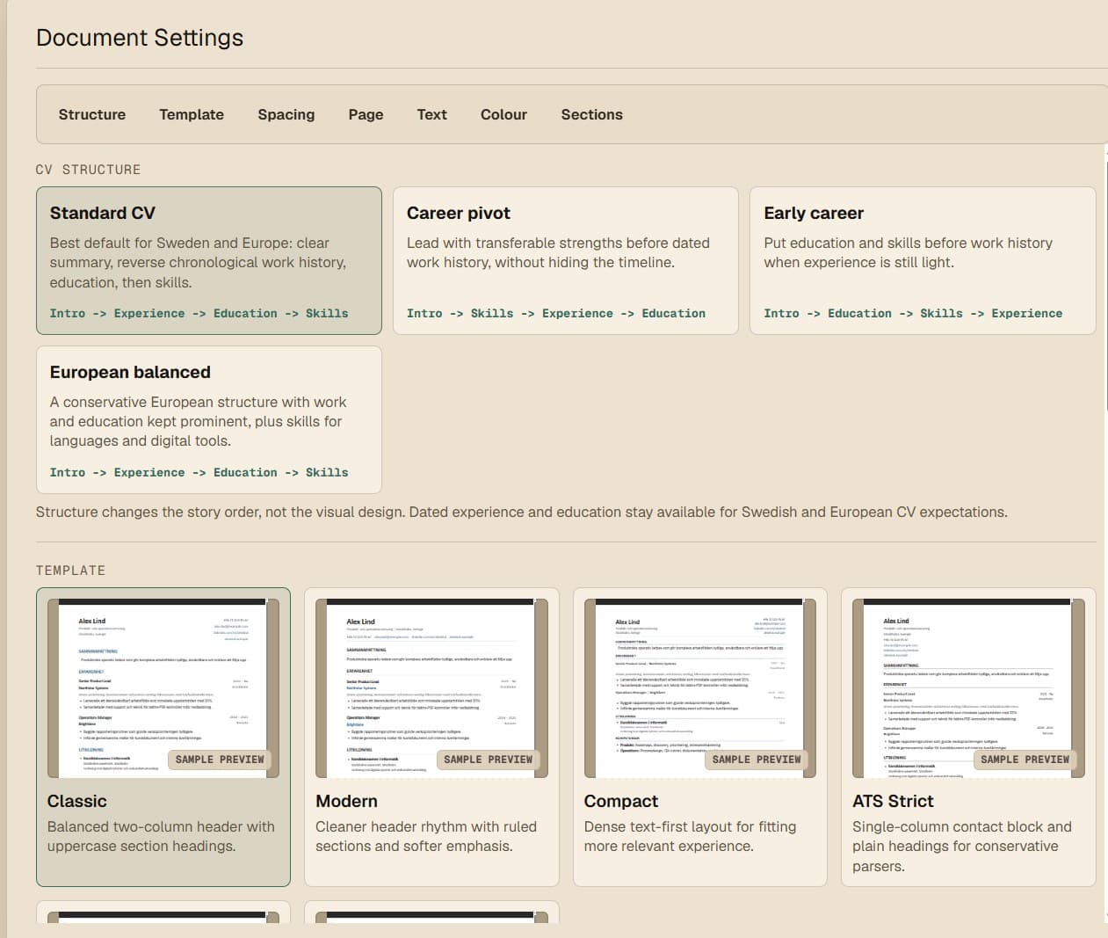Choose the Career pivot structure
Image resolution: width=1108 pixels, height=938 pixels.
tap(566, 260)
